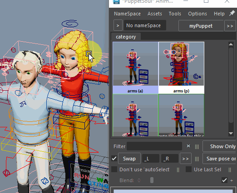The height and width of the screenshot is (193, 237).
Task: Click the double-bar handle after Don't use autoSelect
Action: coord(178,170)
